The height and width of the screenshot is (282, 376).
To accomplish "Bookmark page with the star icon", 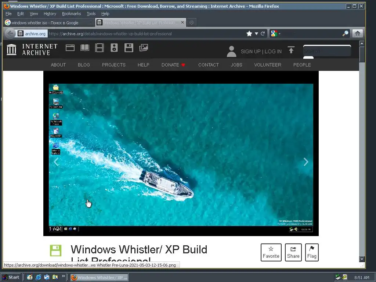I will [249, 33].
